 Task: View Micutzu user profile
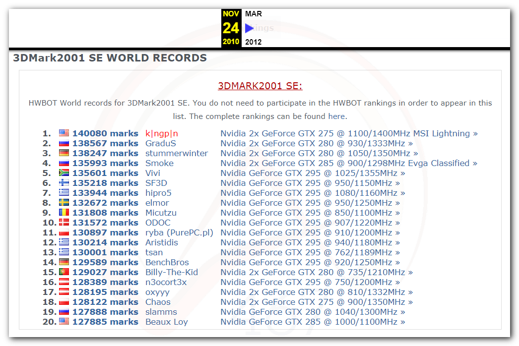point(161,213)
